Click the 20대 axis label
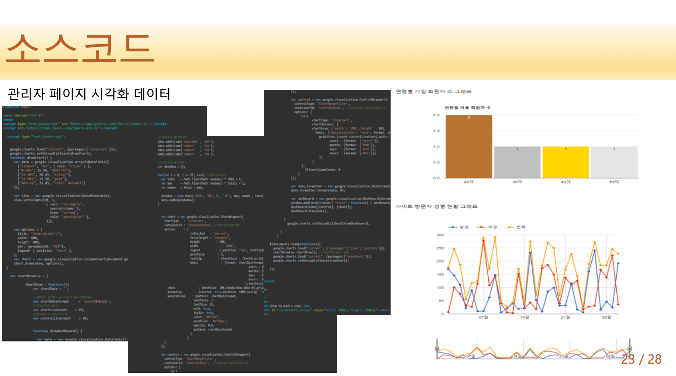This screenshot has width=676, height=376. (x=469, y=182)
